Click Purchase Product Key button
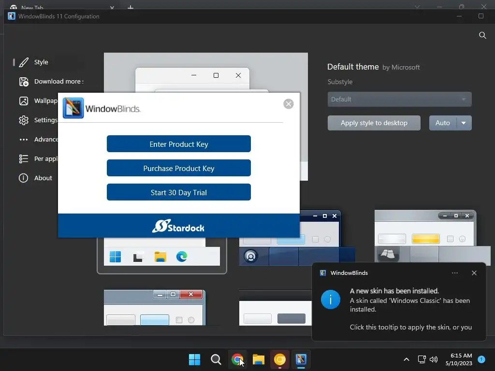495x371 pixels. (179, 168)
